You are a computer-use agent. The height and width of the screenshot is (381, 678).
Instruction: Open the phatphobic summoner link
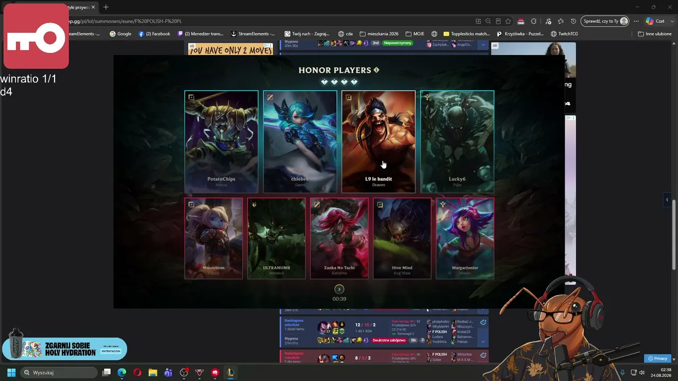tap(441, 321)
